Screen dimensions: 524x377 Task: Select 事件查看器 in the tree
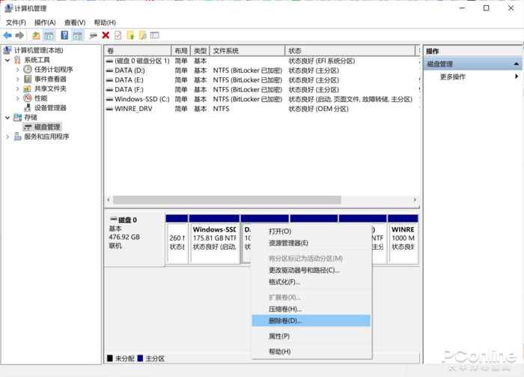(x=50, y=79)
